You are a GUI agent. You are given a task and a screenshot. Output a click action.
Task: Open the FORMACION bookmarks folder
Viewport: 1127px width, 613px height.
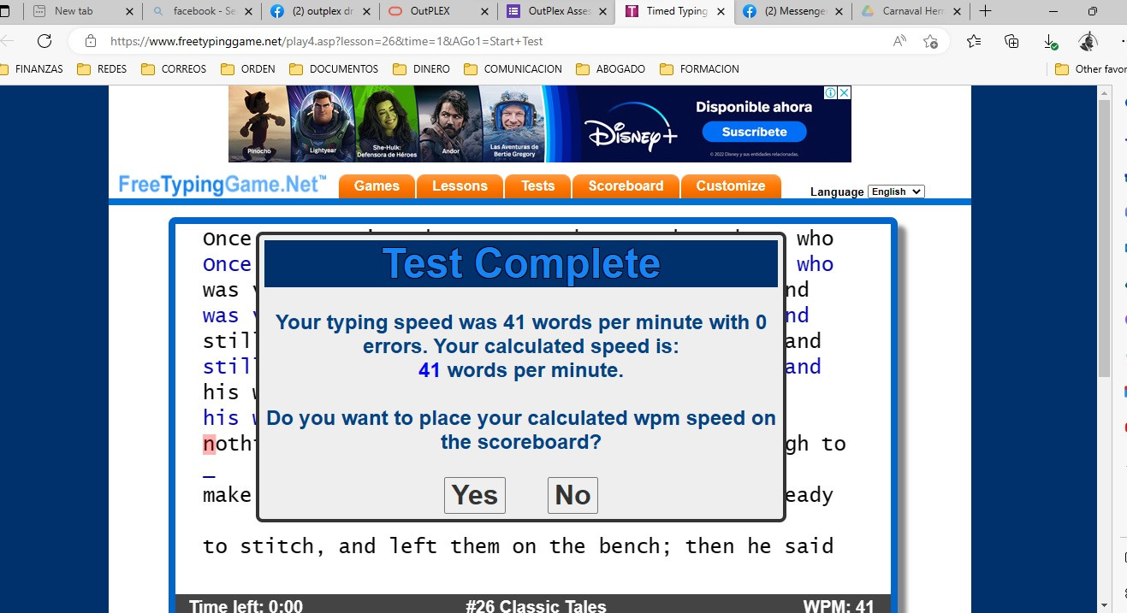699,69
